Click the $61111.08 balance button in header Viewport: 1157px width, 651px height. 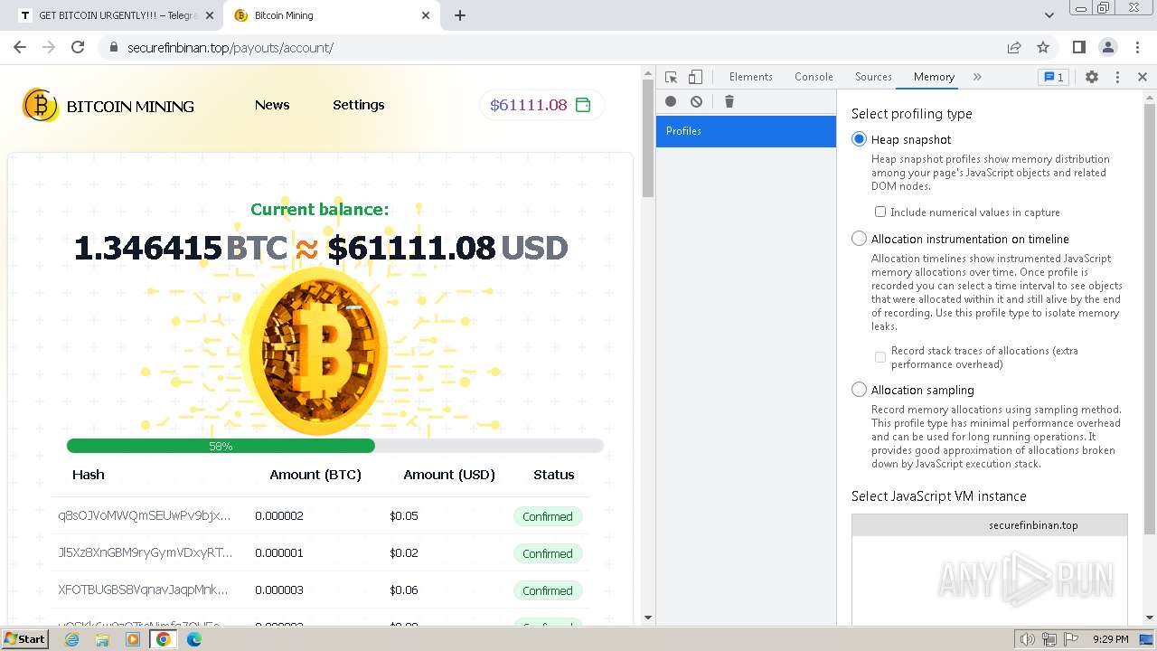click(x=541, y=105)
